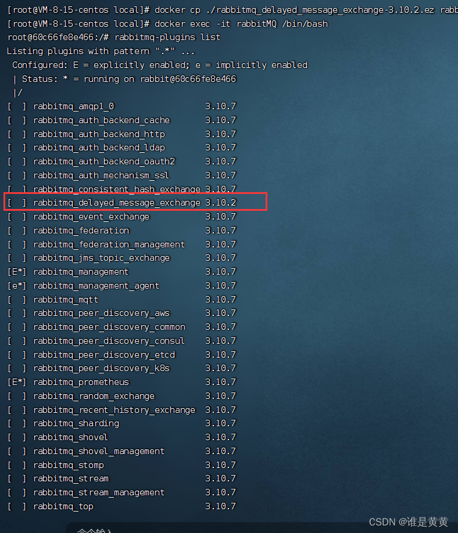Click the [E*] status of rabbitmq_prometheus

[17, 382]
